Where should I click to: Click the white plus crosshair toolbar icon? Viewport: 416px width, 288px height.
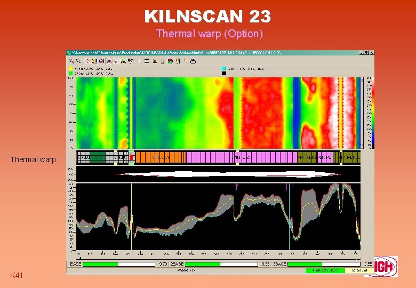pyautogui.click(x=139, y=61)
